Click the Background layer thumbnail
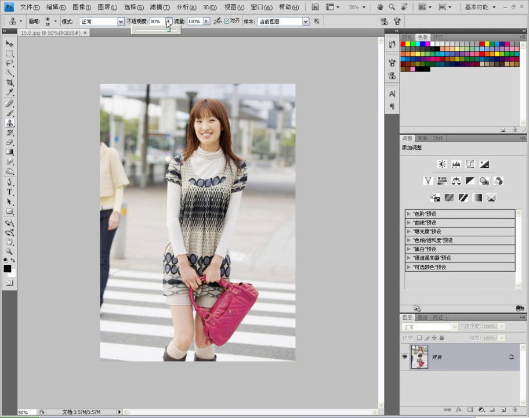 [419, 356]
